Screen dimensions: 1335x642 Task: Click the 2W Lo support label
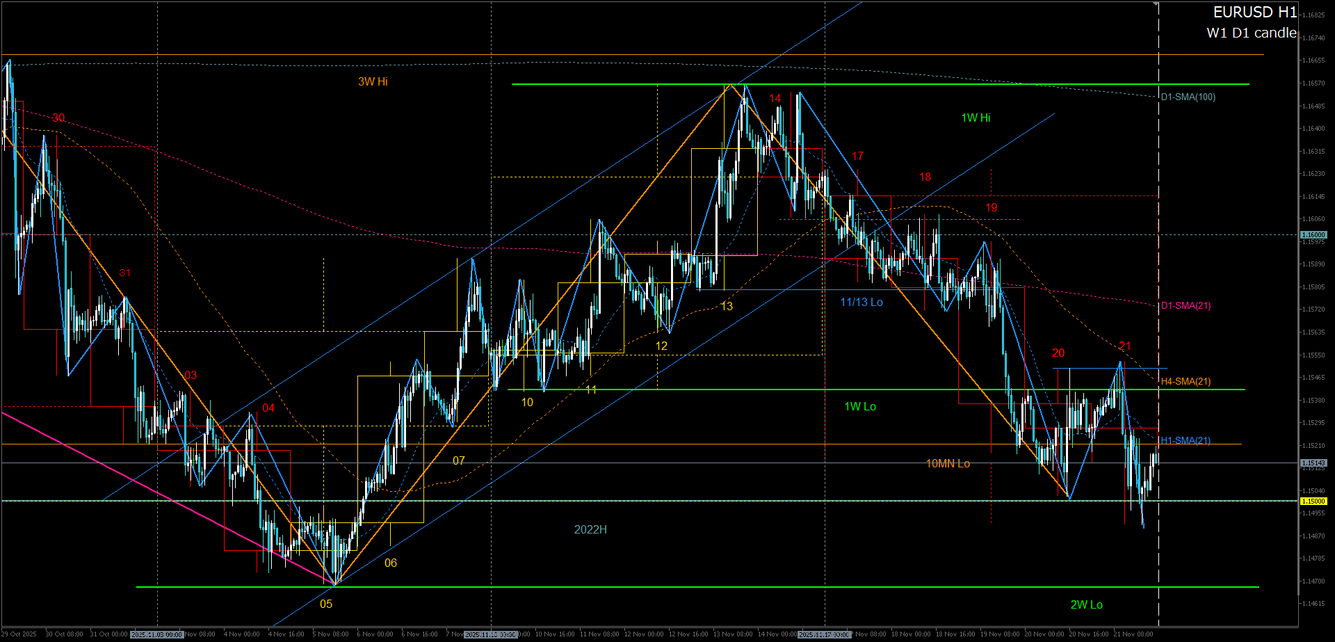(x=1086, y=604)
